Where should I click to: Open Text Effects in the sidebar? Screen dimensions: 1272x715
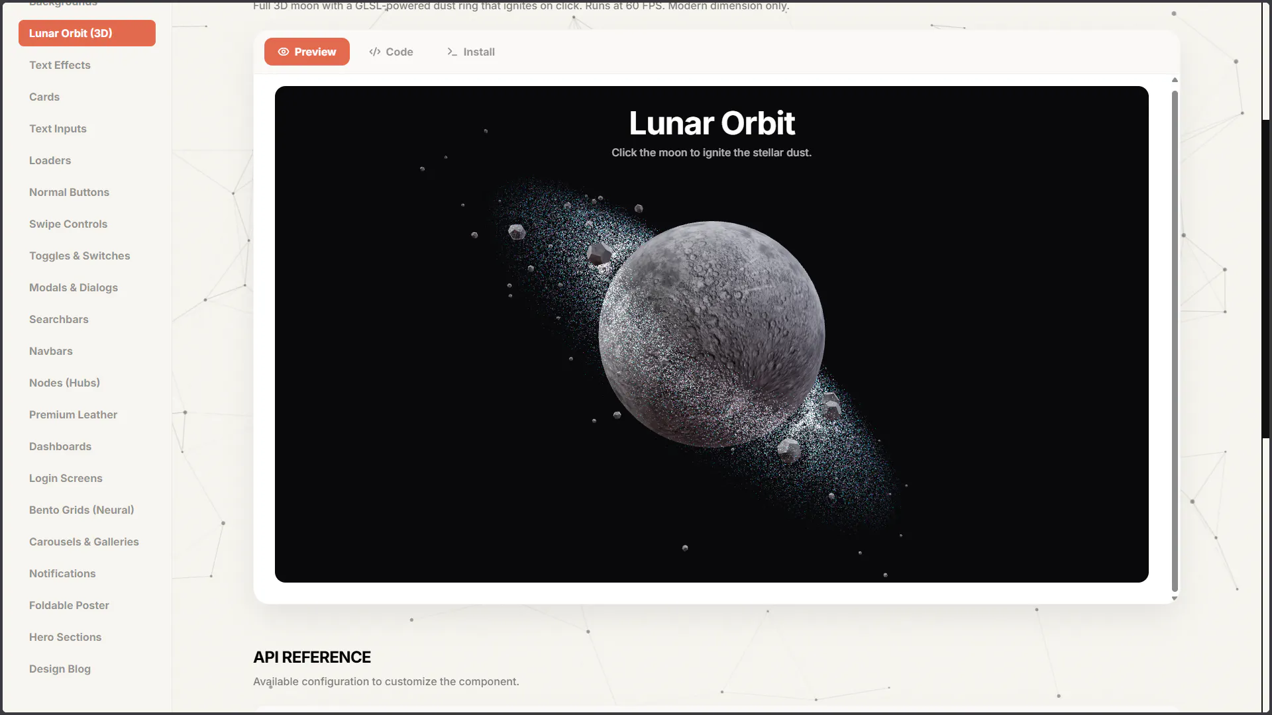click(87, 65)
